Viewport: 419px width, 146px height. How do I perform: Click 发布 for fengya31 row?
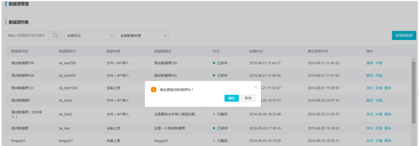[370, 141]
